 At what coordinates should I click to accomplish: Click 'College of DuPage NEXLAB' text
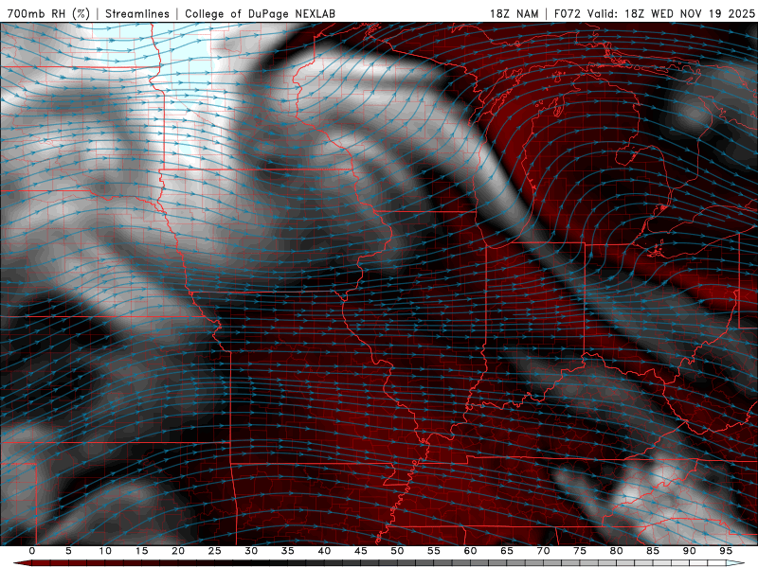[260, 13]
